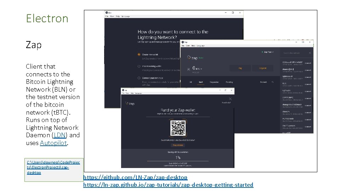Open the github.com/LN-Zap/zap-desktop link
Screen dimensions: 340x191
pos(135,177)
